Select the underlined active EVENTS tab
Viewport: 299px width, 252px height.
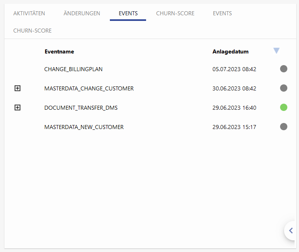[x=128, y=13]
